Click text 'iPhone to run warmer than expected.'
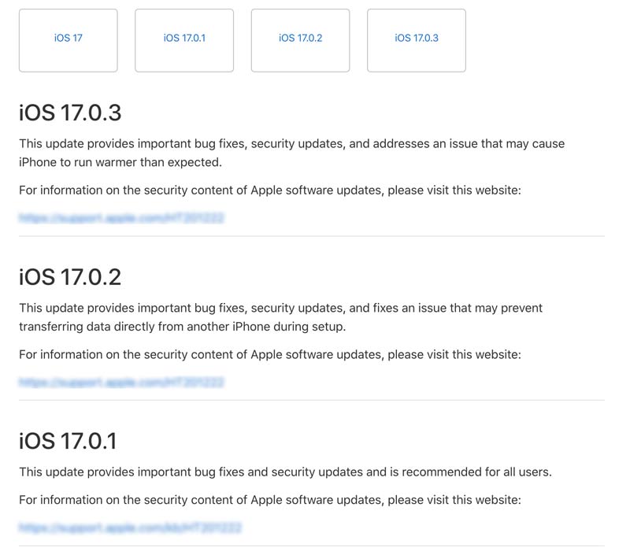The image size is (630, 555). point(120,162)
